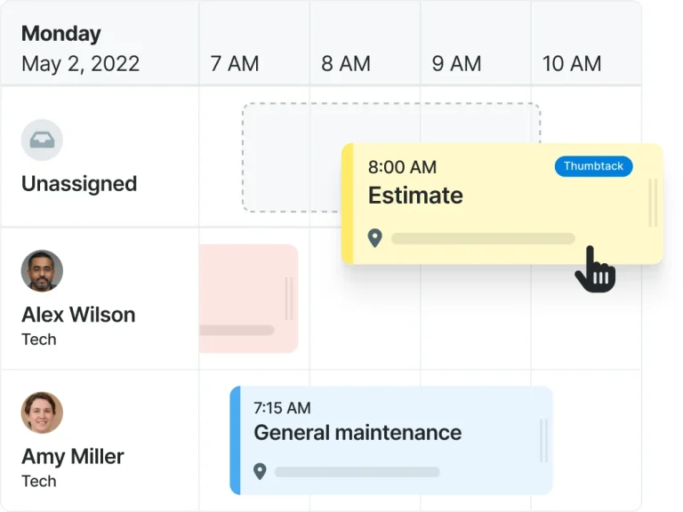Grab the resize handle on Estimate card
Screen dimensions: 683x512
click(654, 203)
